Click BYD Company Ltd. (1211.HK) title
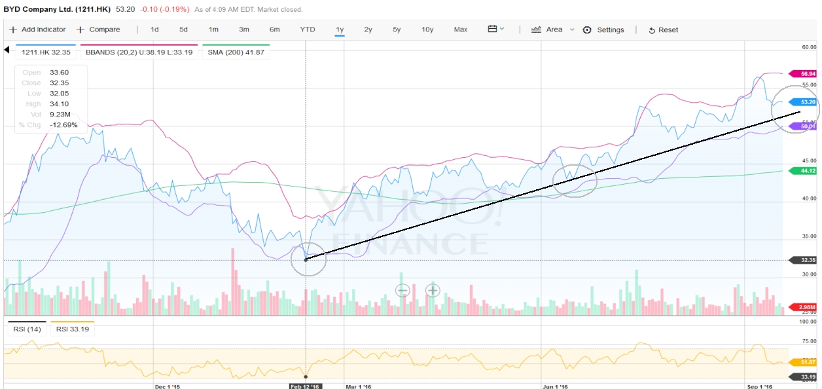 [57, 9]
